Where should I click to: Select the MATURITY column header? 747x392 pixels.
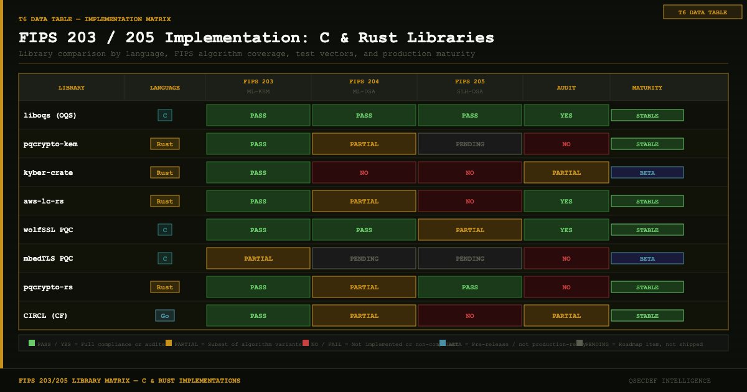[x=647, y=88]
